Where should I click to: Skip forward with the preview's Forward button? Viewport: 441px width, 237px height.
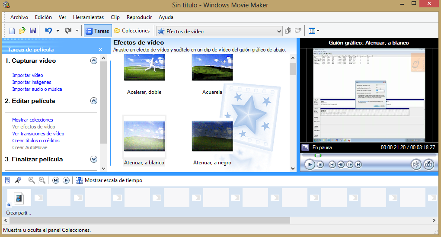pos(358,165)
